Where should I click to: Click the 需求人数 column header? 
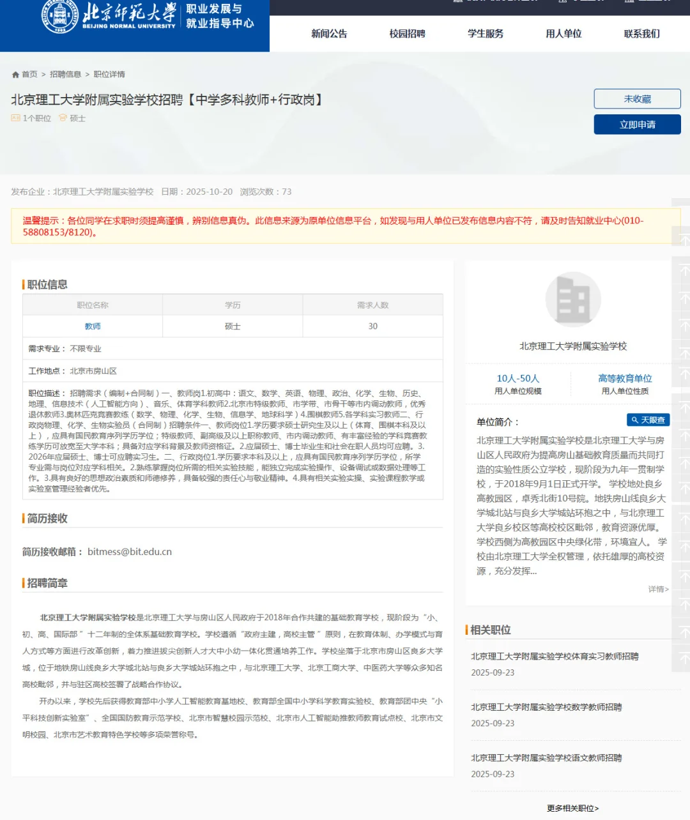point(372,305)
